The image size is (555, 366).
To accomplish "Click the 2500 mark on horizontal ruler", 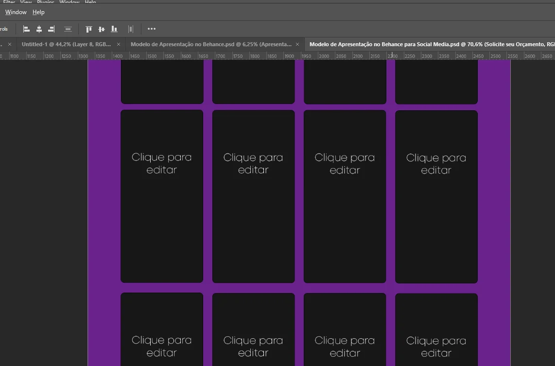I will point(496,56).
